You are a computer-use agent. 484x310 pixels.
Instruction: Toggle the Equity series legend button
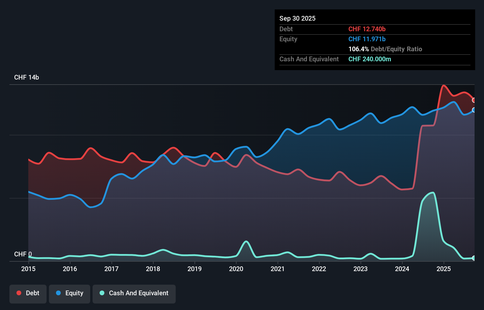click(70, 294)
